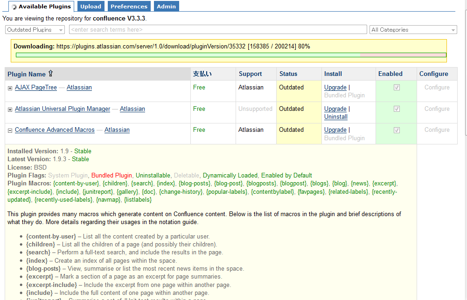Click the License: BSD line
The width and height of the screenshot is (467, 300).
(x=27, y=167)
